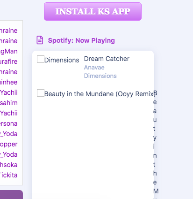Open the gMan user link
Viewport: 193px width, 199px height.
click(x=9, y=51)
